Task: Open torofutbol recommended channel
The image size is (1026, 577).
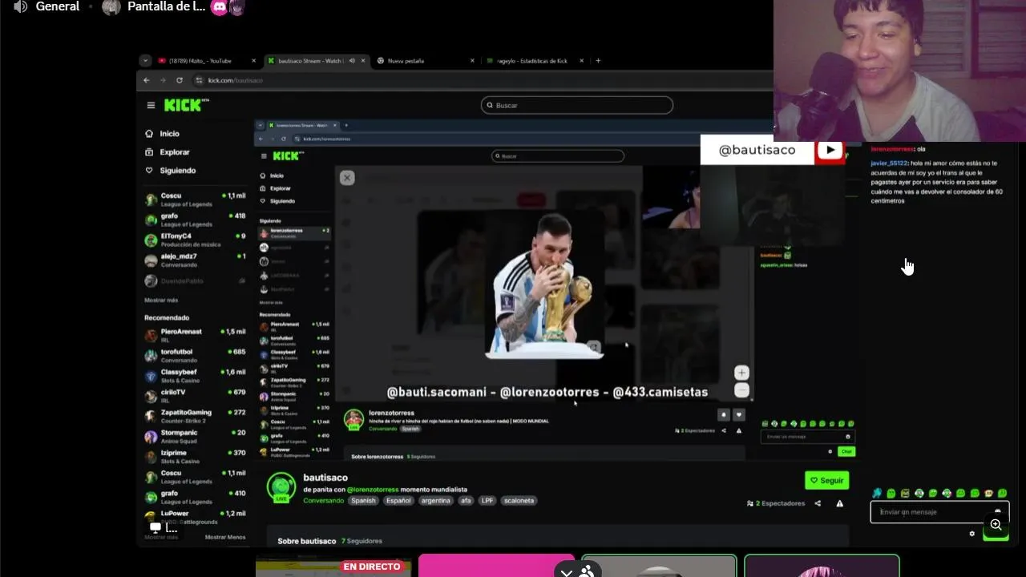Action: pos(195,355)
